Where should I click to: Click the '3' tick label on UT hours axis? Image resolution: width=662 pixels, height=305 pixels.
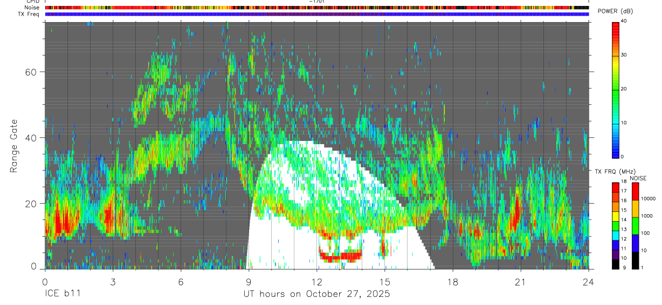pyautogui.click(x=113, y=282)
